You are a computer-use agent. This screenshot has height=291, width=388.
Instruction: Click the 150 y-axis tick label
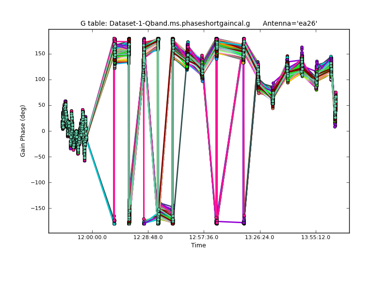click(40, 53)
